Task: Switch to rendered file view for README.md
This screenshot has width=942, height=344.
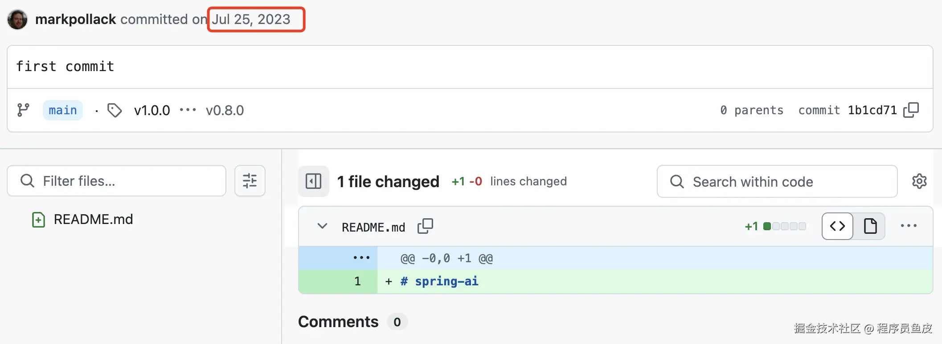Action: point(870,226)
